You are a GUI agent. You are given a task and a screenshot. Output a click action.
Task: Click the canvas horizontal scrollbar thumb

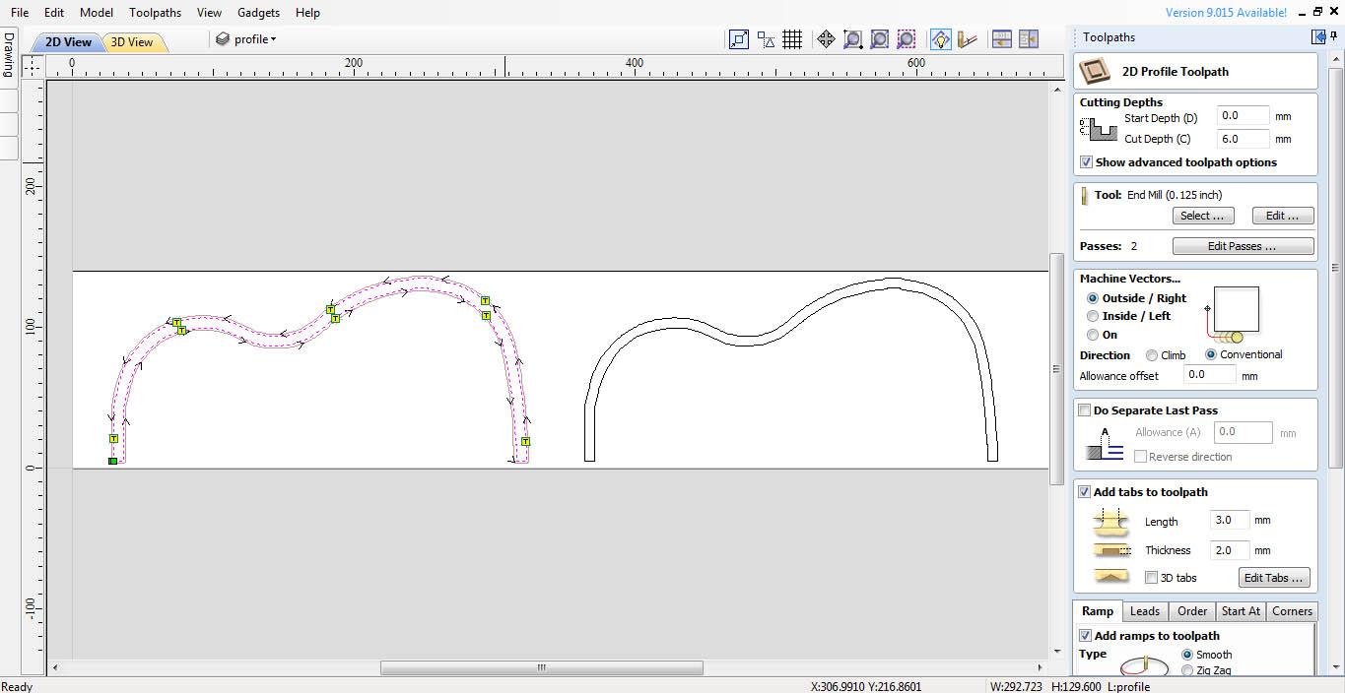click(542, 667)
